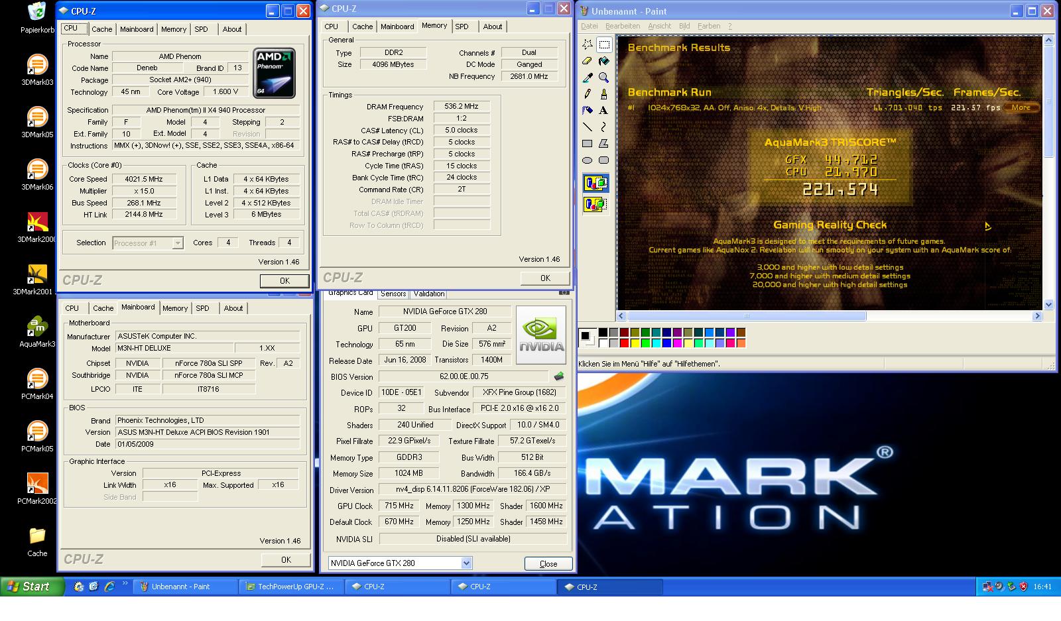Click the Paint horizontal scrollbar thumb
1061x621 pixels.
point(747,316)
